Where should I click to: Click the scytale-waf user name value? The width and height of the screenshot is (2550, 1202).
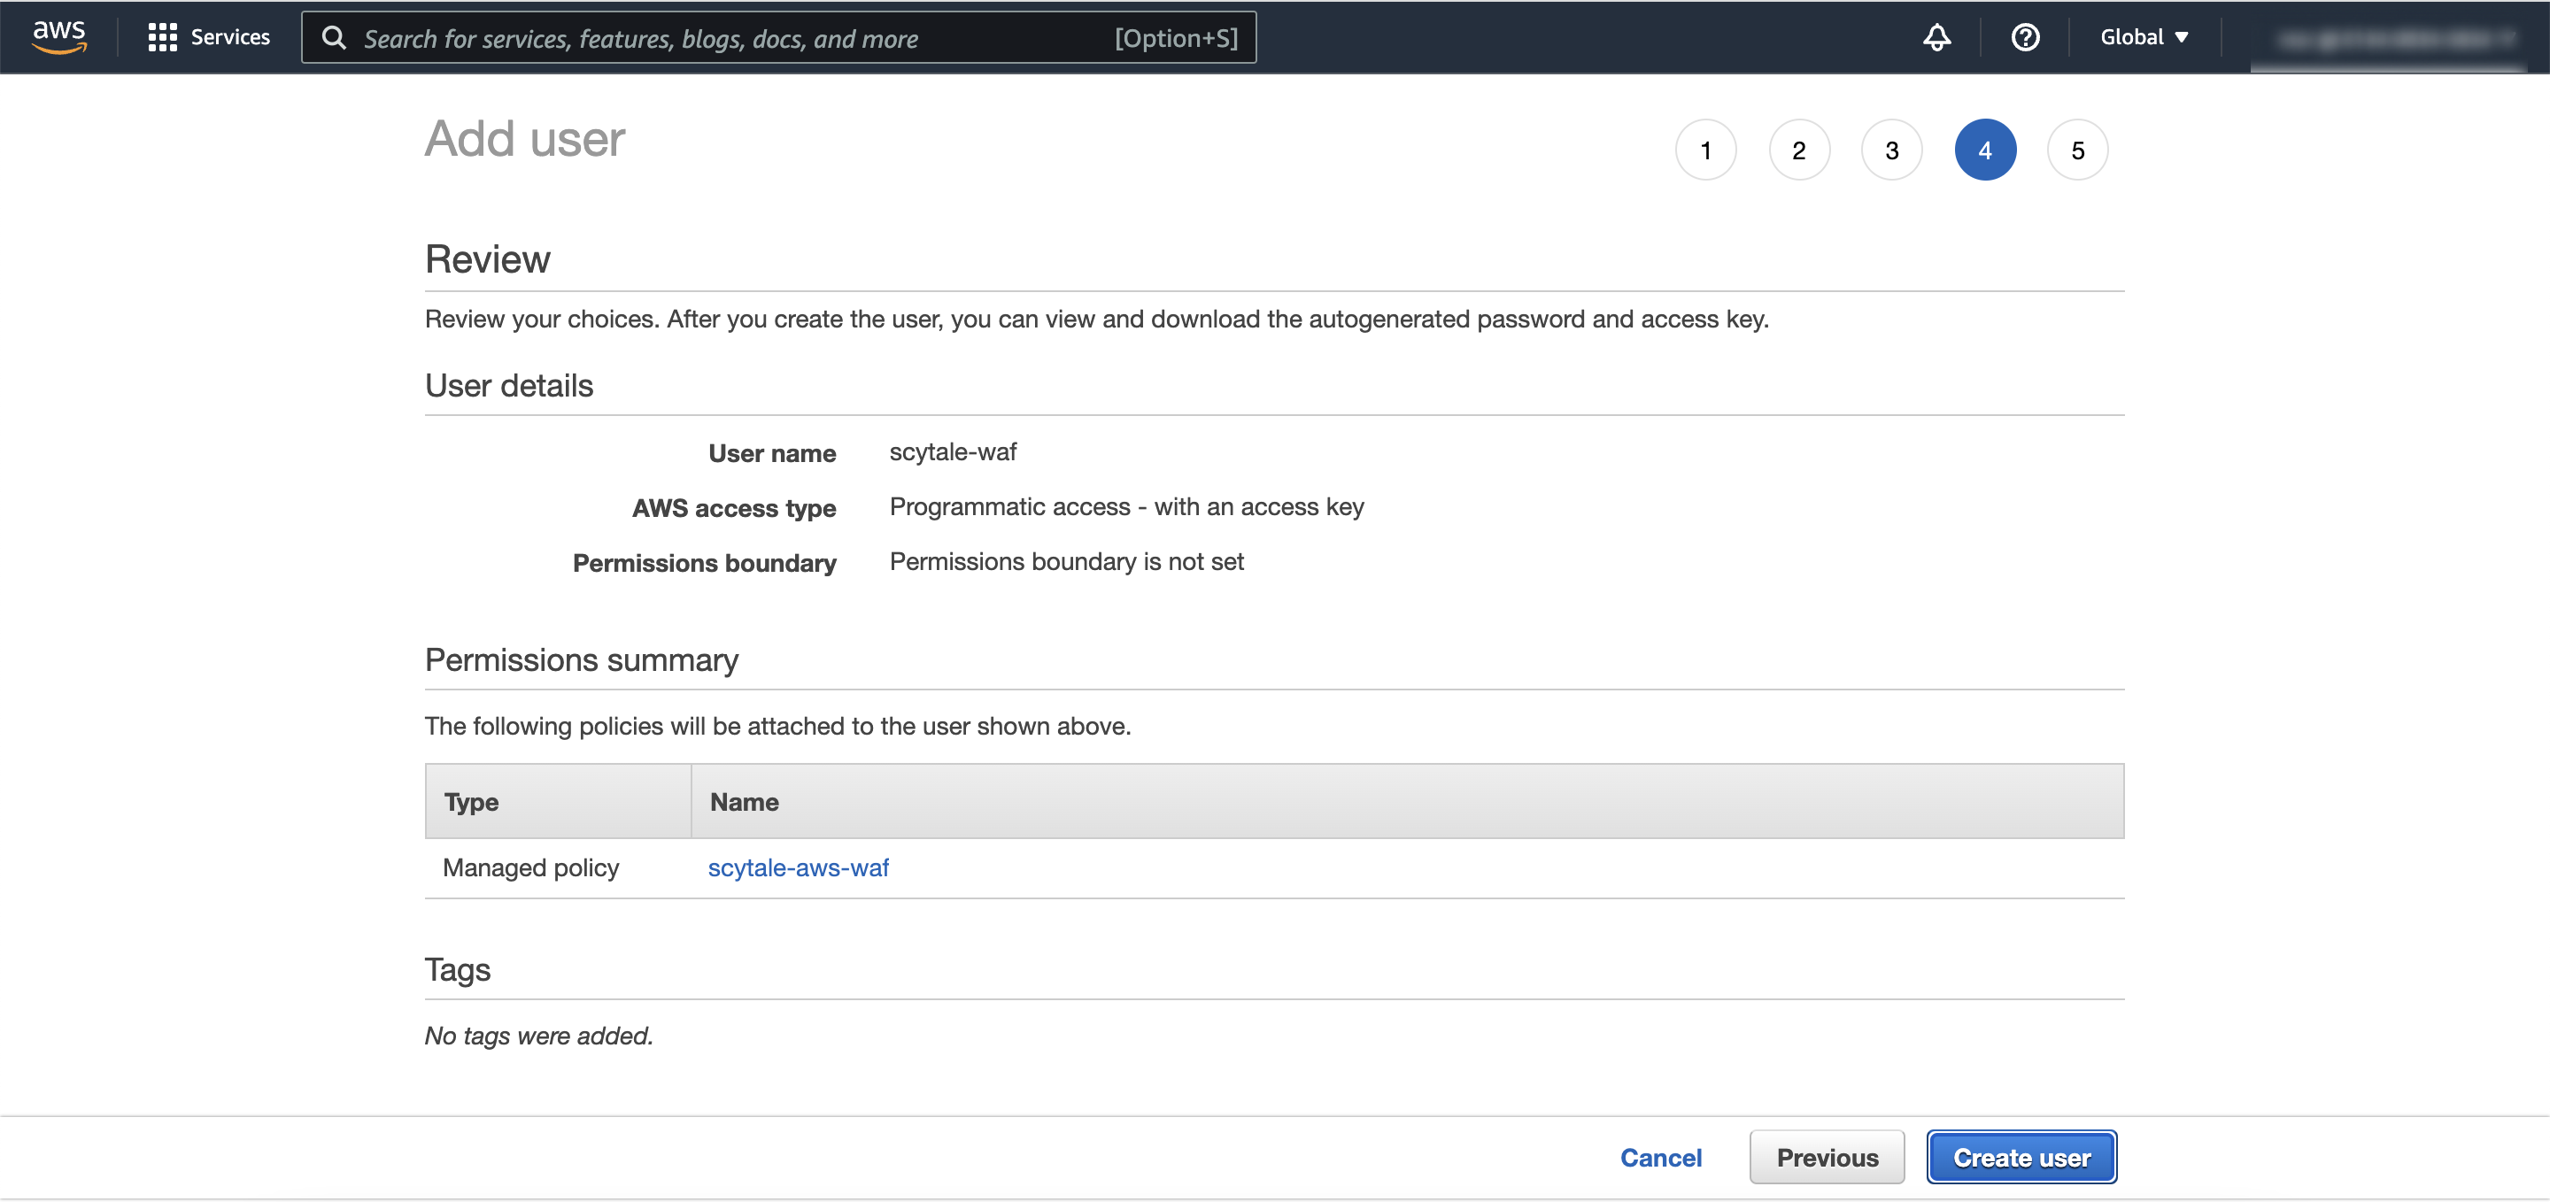click(953, 452)
